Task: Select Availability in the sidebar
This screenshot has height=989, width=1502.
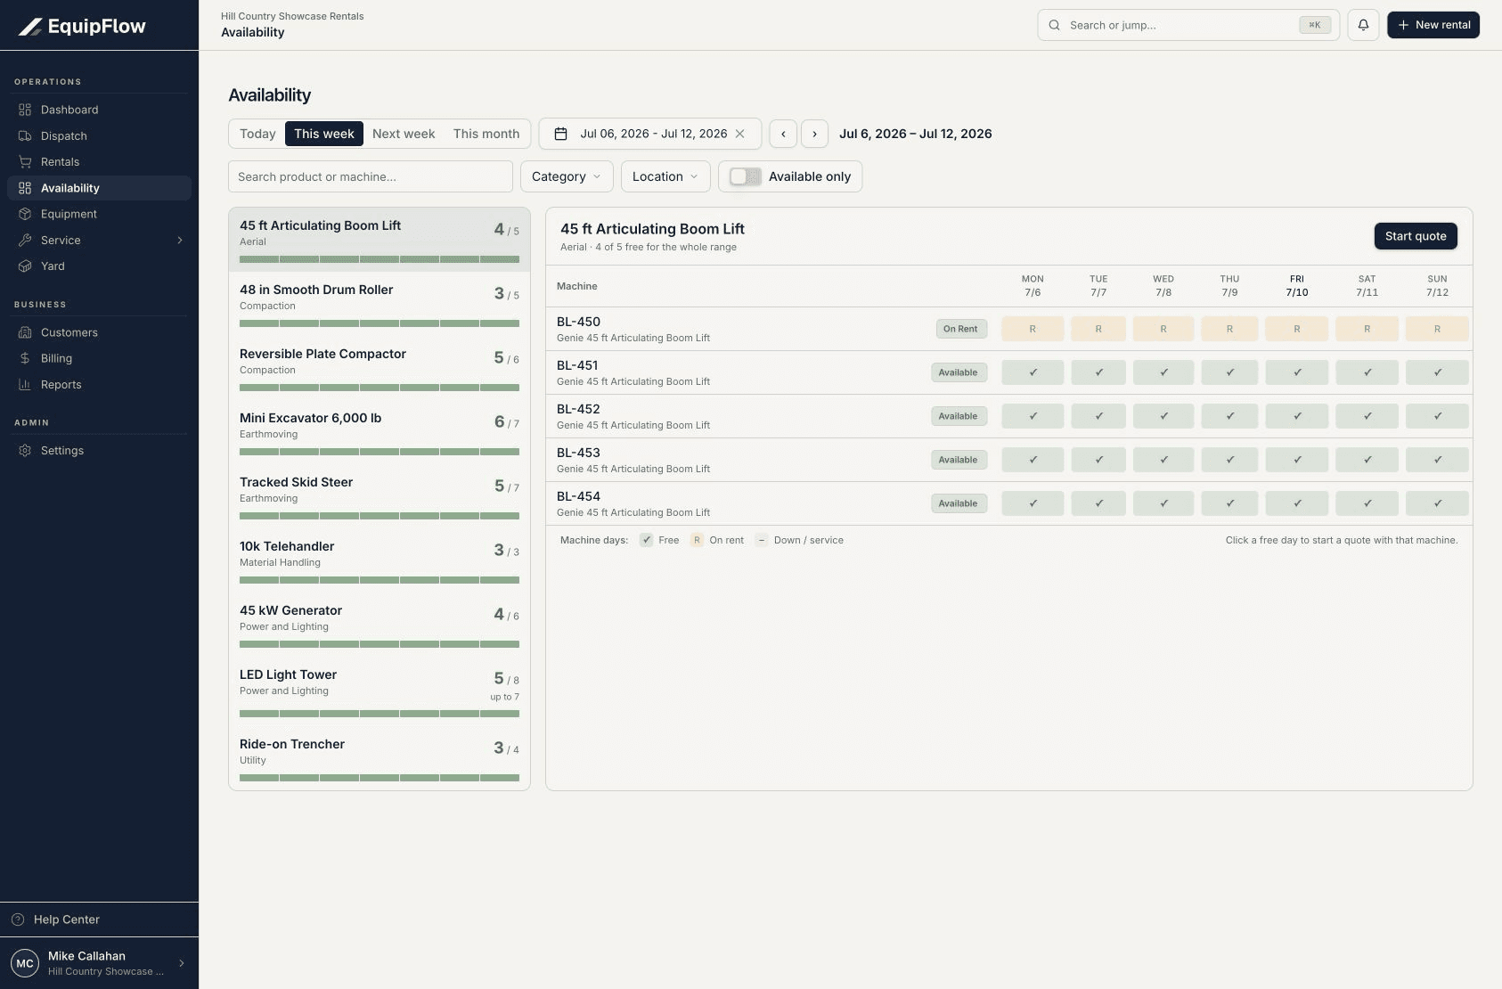Action: click(99, 188)
